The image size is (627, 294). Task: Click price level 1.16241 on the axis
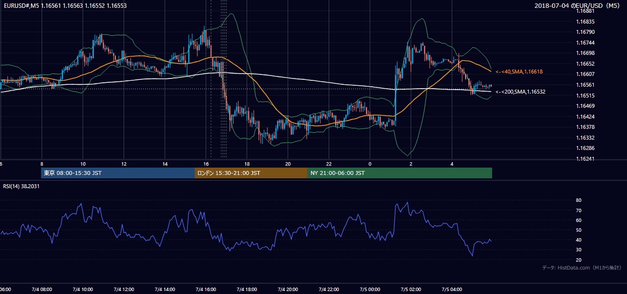pos(585,159)
